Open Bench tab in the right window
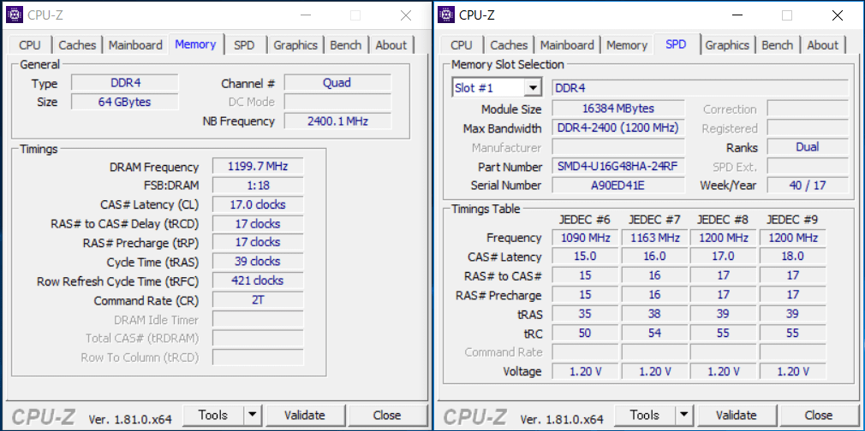865x431 pixels. pos(778,45)
